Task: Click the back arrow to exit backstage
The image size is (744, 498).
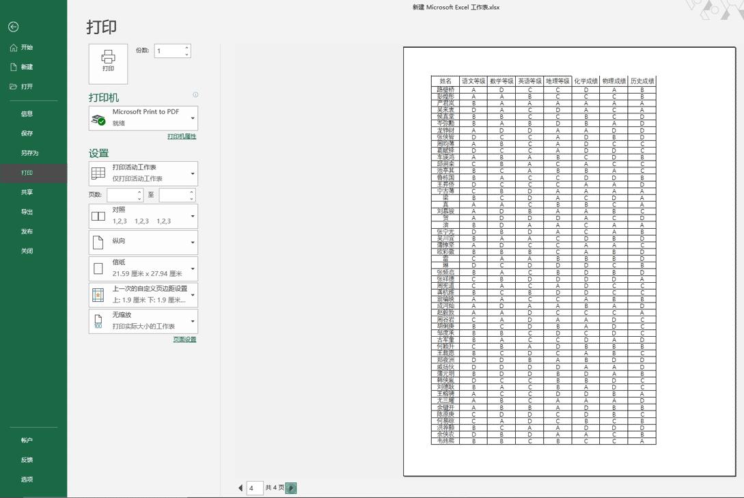Action: click(x=13, y=27)
